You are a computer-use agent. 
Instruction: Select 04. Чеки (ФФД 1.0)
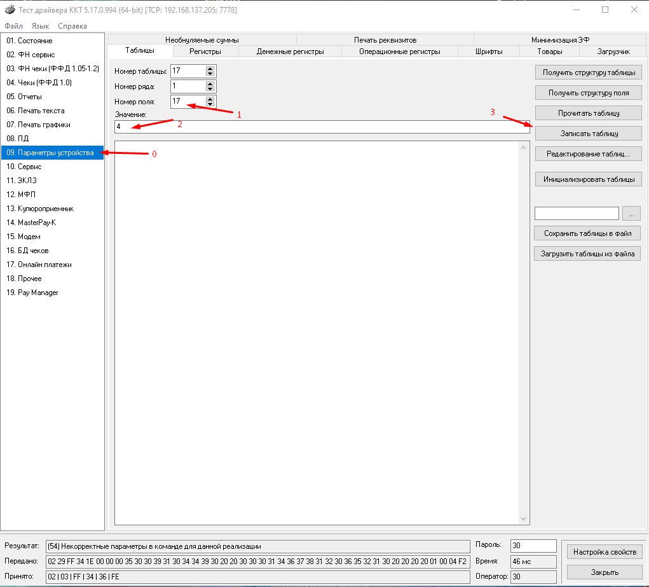52,83
